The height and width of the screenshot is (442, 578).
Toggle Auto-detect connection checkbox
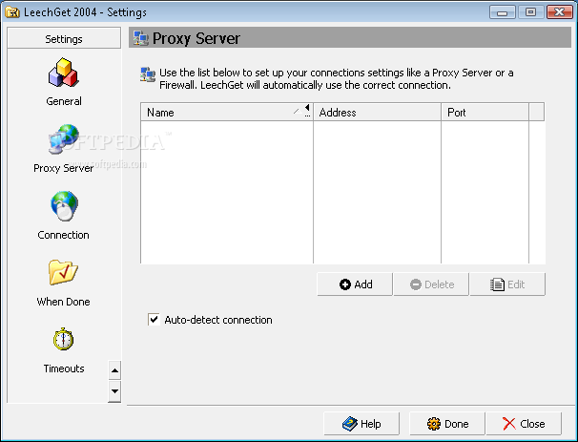154,320
